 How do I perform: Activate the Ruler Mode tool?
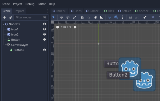point(102,17)
